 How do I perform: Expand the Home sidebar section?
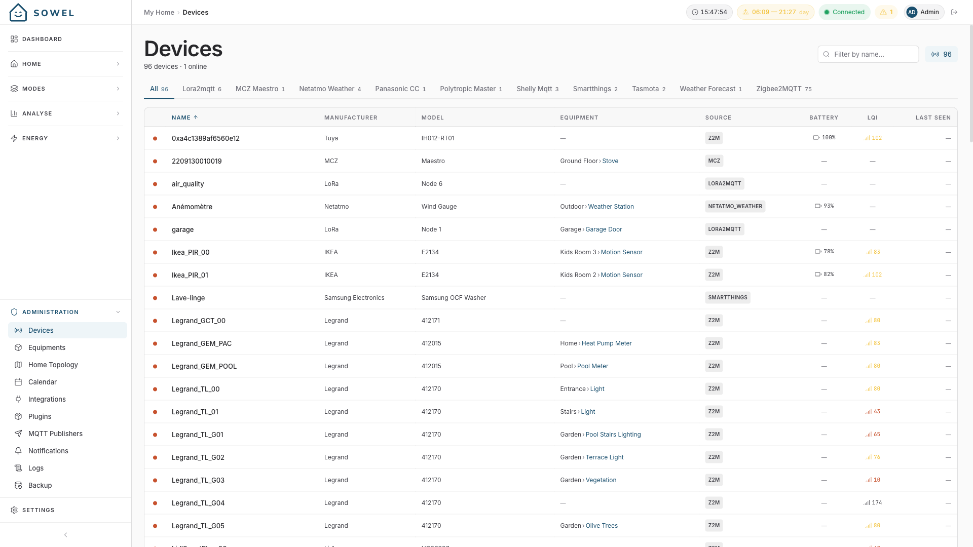coord(65,64)
